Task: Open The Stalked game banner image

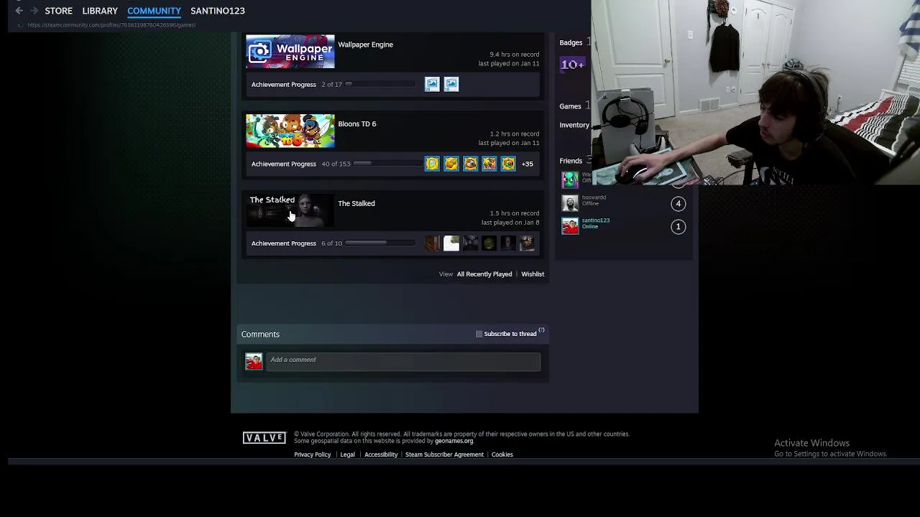Action: coord(290,210)
